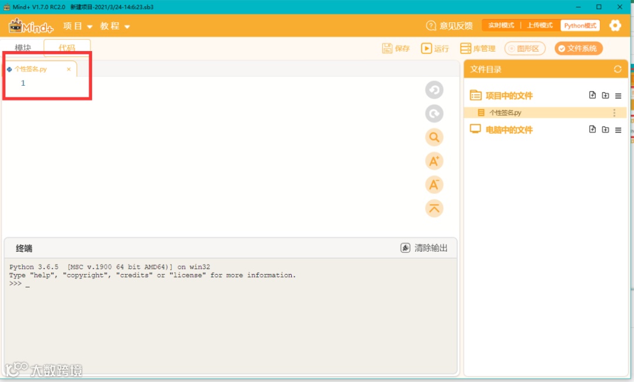Image resolution: width=634 pixels, height=382 pixels.
Task: Open 库管理 library manager
Action: click(478, 49)
